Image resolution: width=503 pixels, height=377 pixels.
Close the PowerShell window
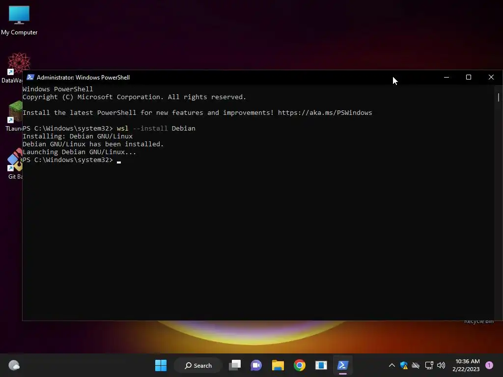point(491,77)
